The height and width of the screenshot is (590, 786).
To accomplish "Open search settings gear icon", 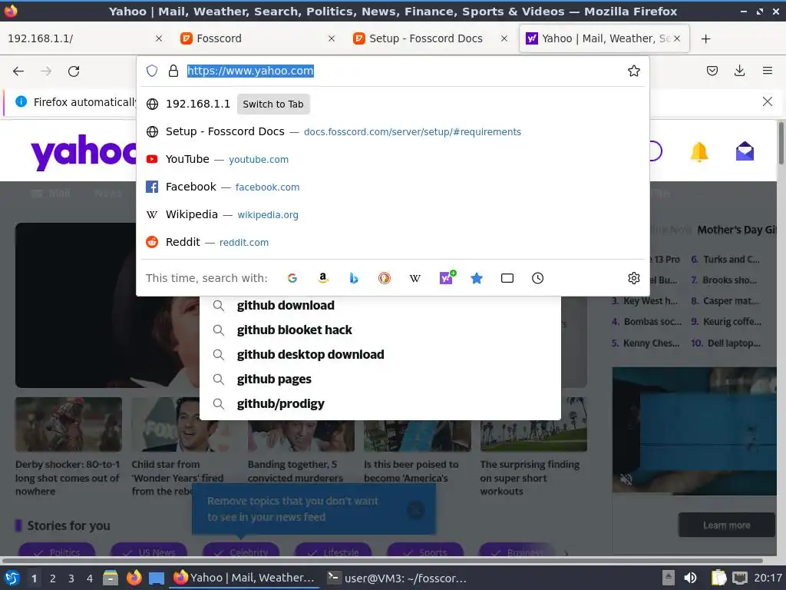I will (633, 278).
